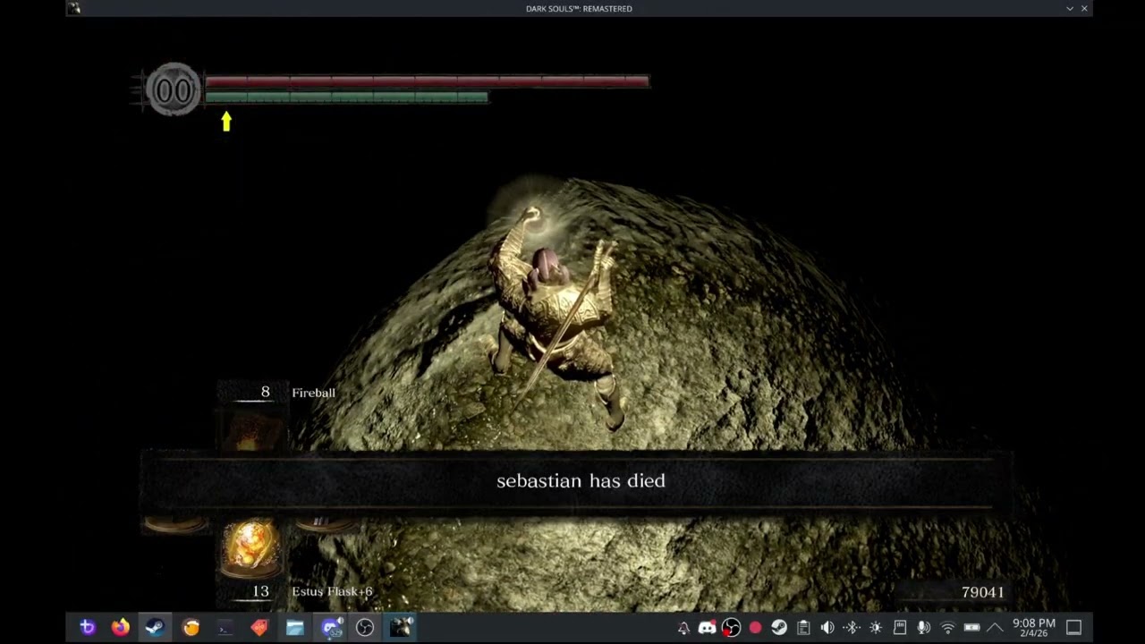Click the yellow arrow status icon
The height and width of the screenshot is (644, 1145).
click(226, 121)
